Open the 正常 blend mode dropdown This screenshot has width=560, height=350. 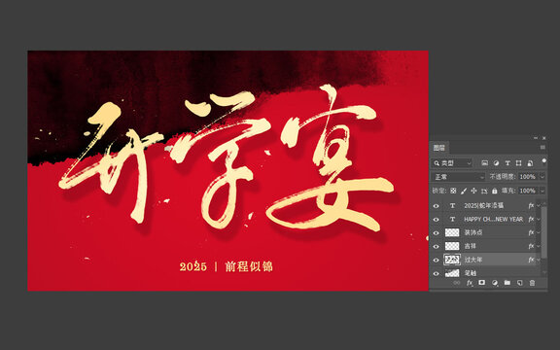point(458,177)
